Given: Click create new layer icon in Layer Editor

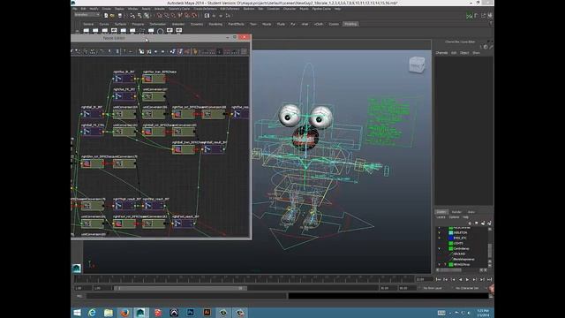Looking at the screenshot, I should pos(483,223).
